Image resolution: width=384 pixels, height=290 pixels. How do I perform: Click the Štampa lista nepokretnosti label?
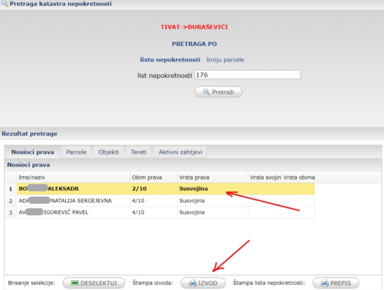(x=269, y=283)
